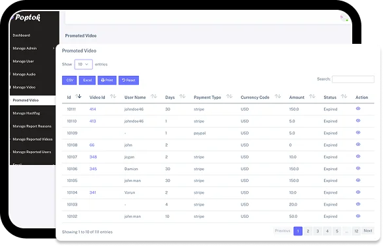Open the entries-per-page dropdown
383x246 pixels.
83,64
